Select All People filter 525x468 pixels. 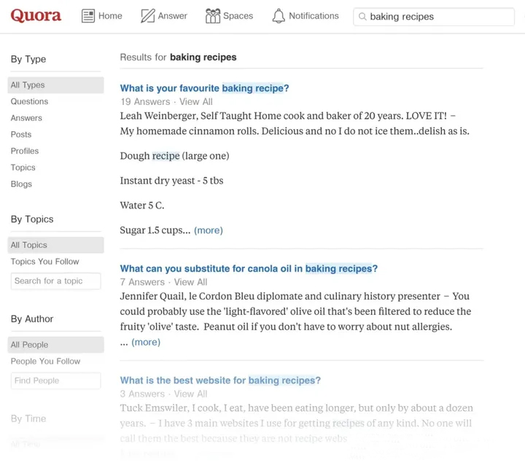pyautogui.click(x=55, y=345)
